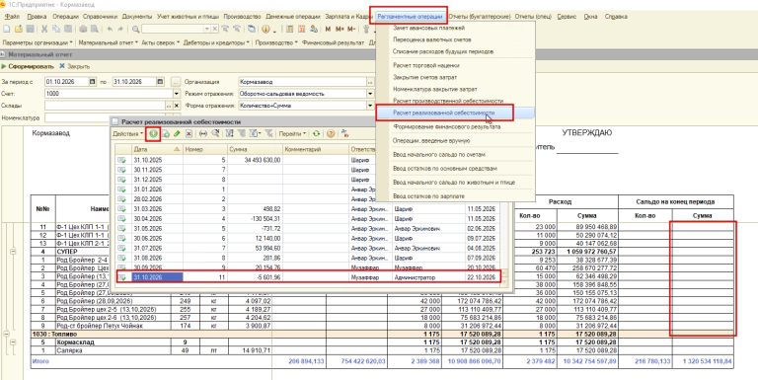Click the Redo arrow icon
This screenshot has width=758, height=380.
click(x=120, y=29)
